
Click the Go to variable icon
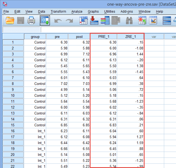coord(94,20)
